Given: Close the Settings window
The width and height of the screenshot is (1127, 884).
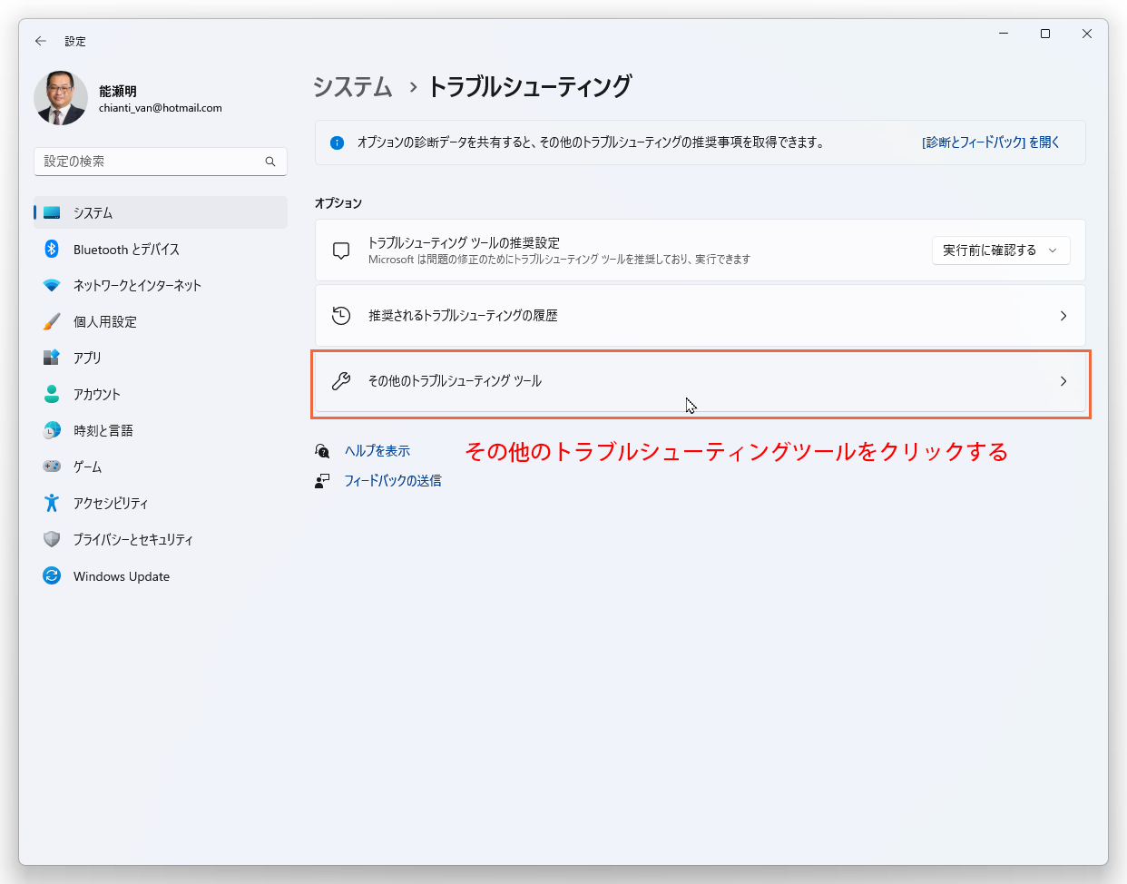Looking at the screenshot, I should (1087, 34).
